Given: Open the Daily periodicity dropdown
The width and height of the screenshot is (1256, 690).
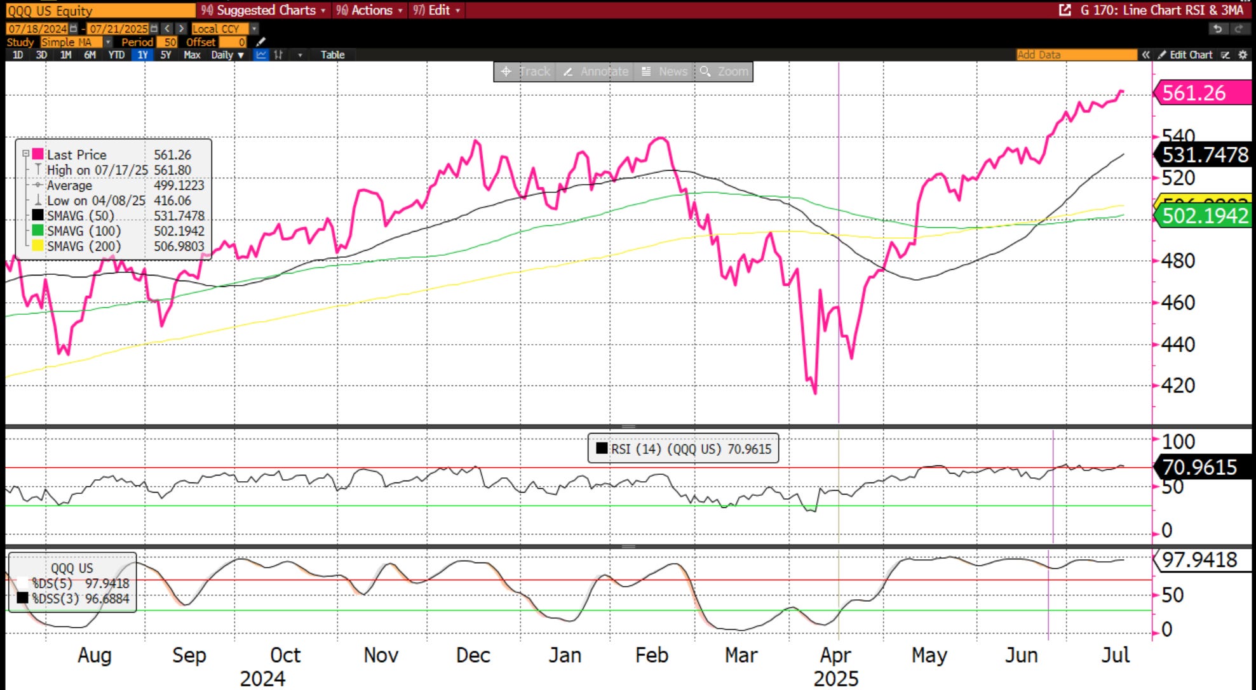Looking at the screenshot, I should (227, 55).
